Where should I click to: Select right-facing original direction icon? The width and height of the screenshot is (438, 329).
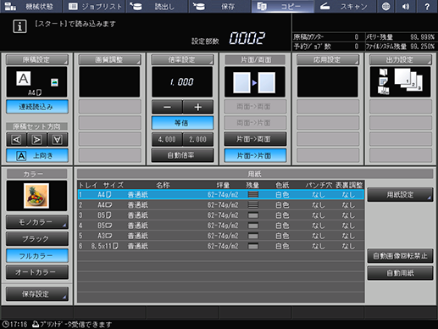36,140
